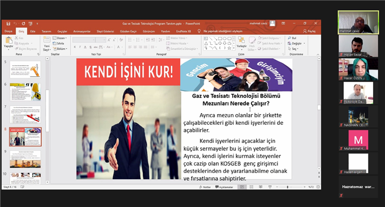385x207 pixels.
Task: Open Ribbon Display Options icon in title bar
Action: coord(283,23)
